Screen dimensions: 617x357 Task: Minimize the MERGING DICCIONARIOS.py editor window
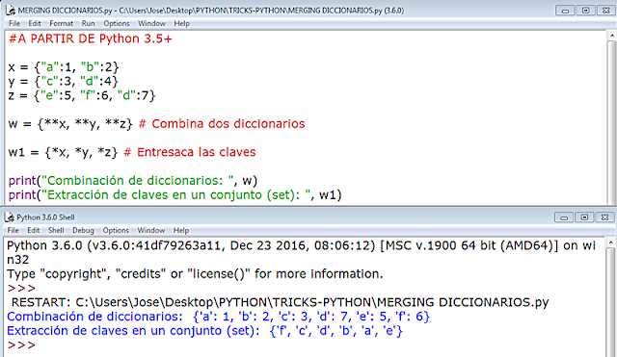565,11
